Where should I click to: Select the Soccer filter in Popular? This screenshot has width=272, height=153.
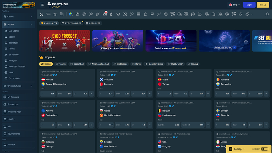pos(46,64)
